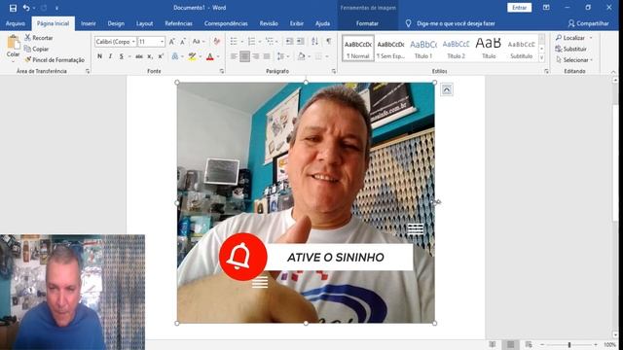Click the Entrar sign-in button
This screenshot has width=623, height=350.
point(519,8)
